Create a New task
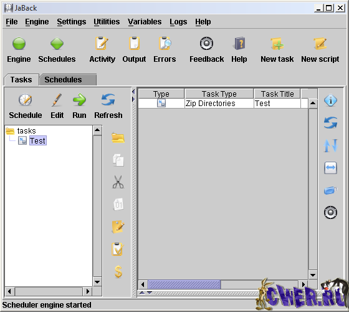Image resolution: width=349 pixels, height=312 pixels. pos(277,44)
